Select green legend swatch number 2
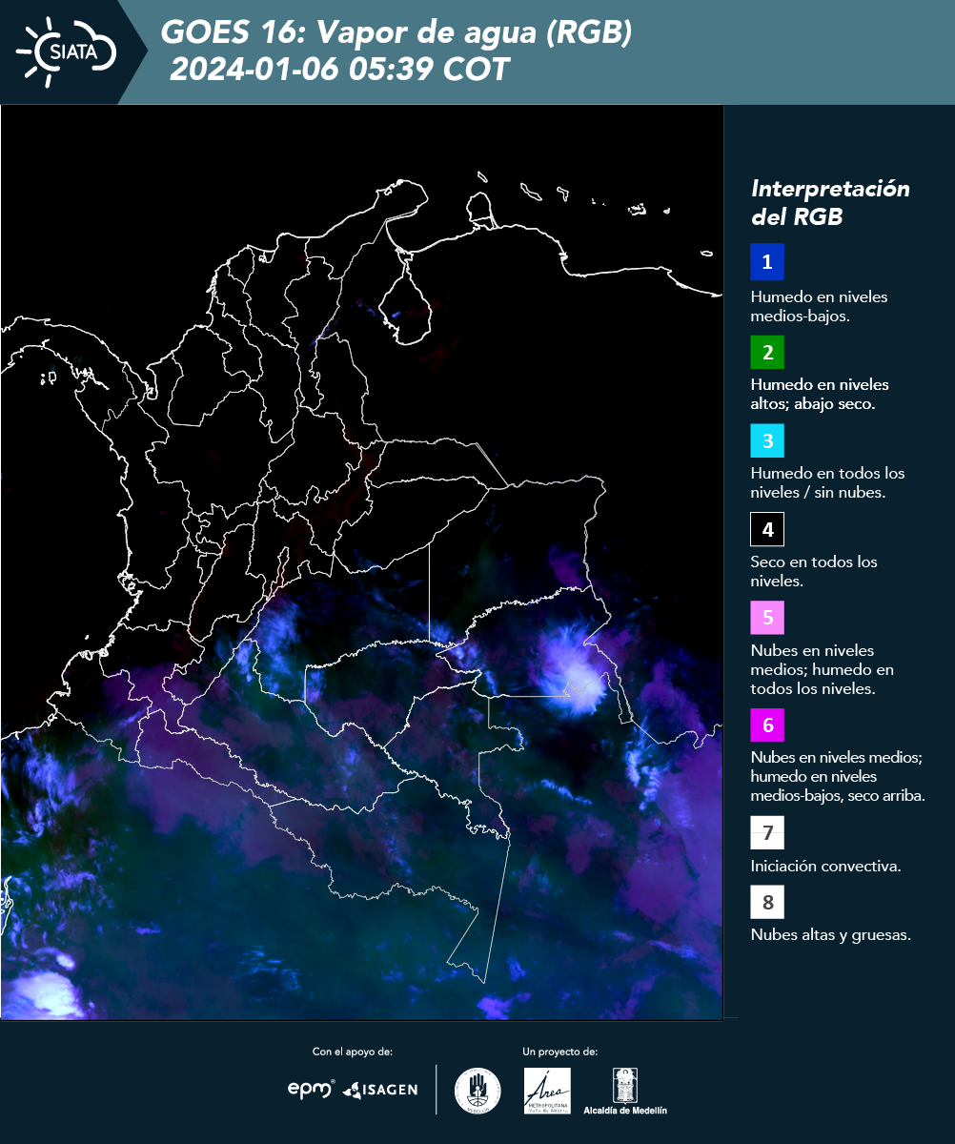This screenshot has width=955, height=1144. click(x=767, y=352)
